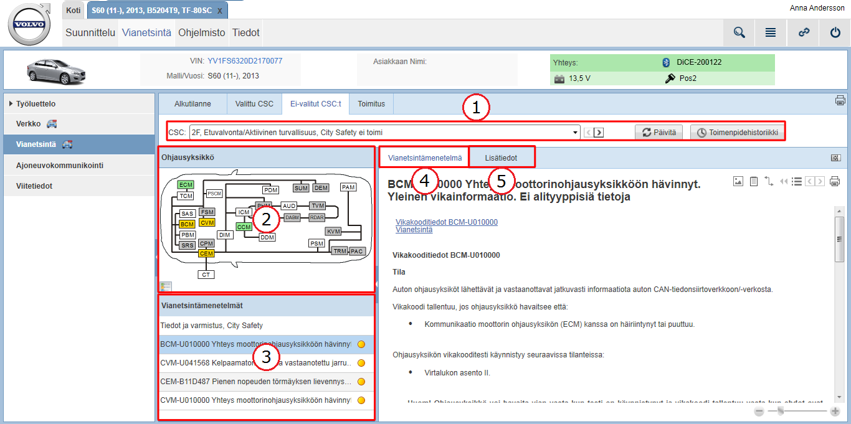
Task: Go to previous document page arrow
Action: [x=809, y=182]
